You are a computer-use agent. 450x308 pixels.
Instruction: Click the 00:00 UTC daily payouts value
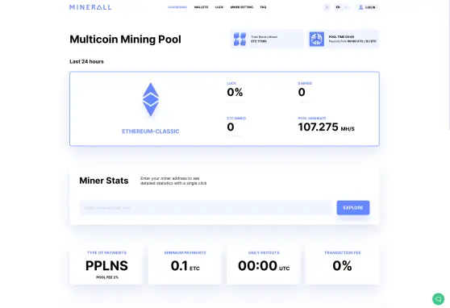tap(264, 266)
